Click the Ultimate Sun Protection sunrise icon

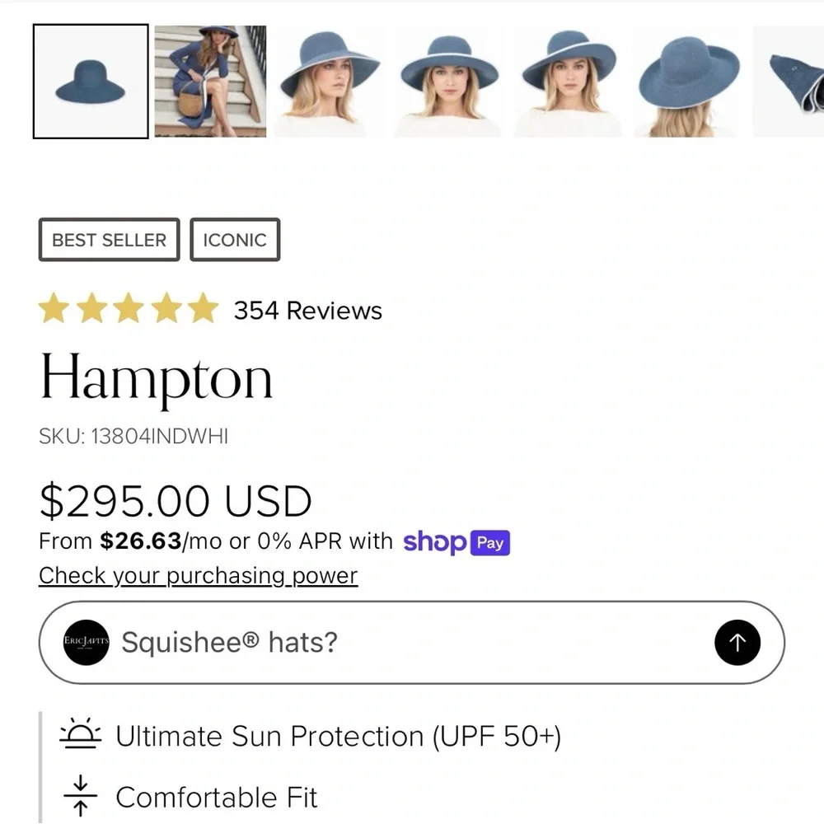78,736
